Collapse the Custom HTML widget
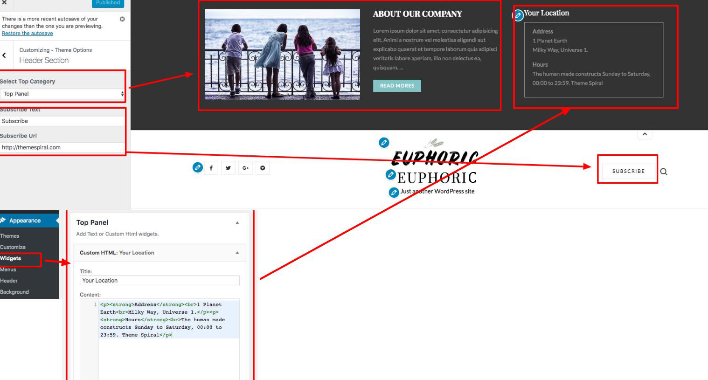The height and width of the screenshot is (380, 708). pos(237,253)
